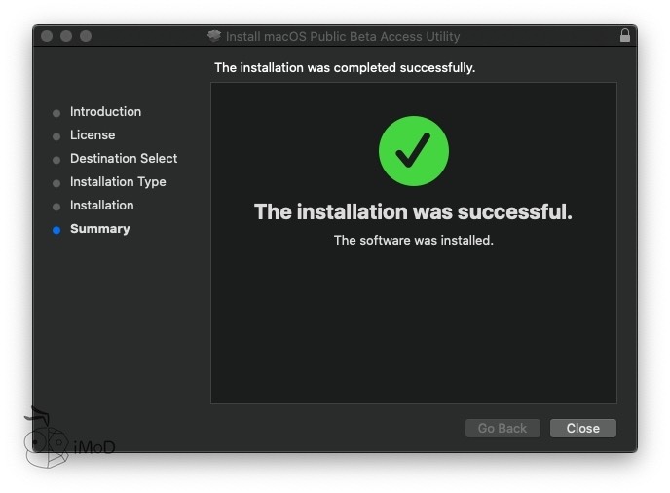Select the Introduction step in the sidebar
670x493 pixels.
coord(105,112)
